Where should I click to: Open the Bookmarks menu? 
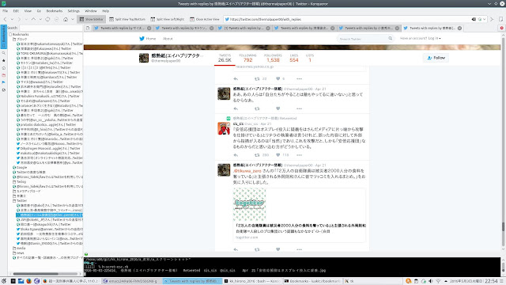(x=55, y=11)
